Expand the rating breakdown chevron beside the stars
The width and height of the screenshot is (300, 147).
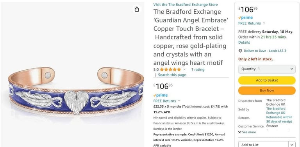tap(184, 69)
